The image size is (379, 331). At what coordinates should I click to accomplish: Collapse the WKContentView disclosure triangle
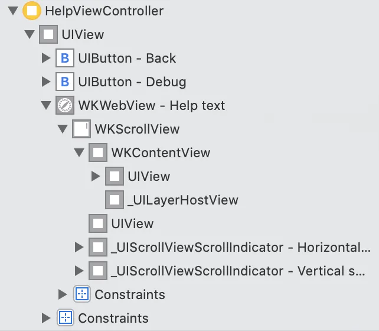pos(79,153)
